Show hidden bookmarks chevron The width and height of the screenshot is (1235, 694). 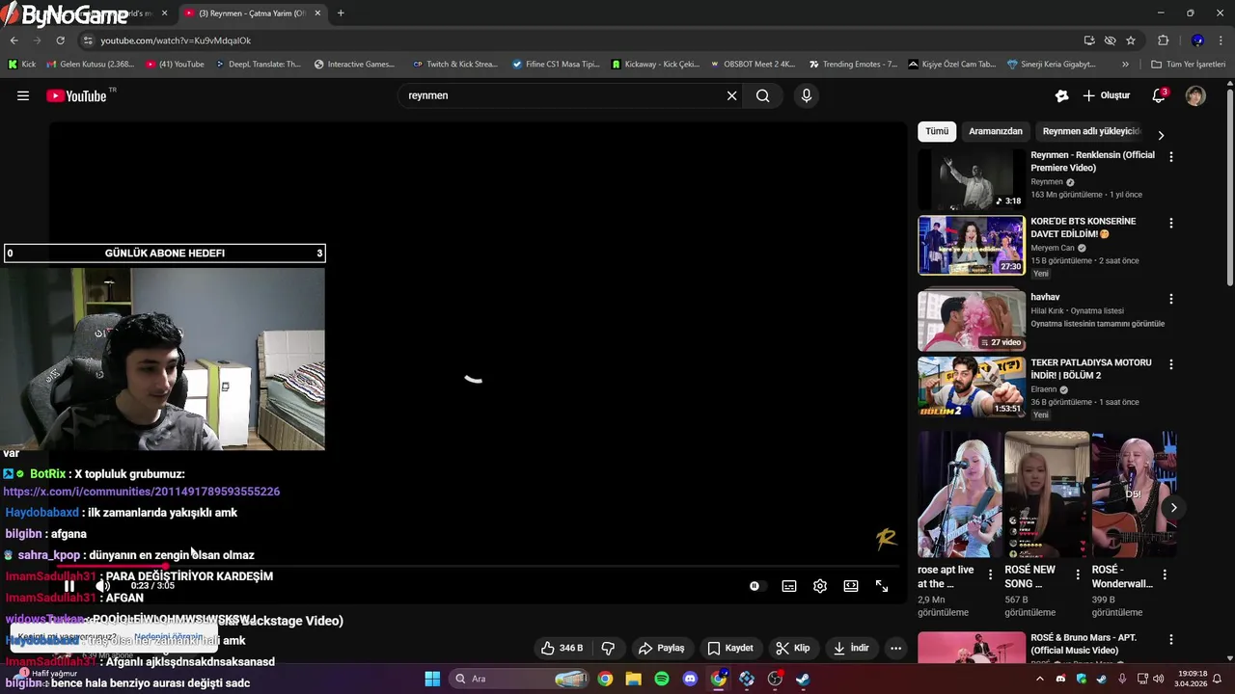click(x=1125, y=65)
